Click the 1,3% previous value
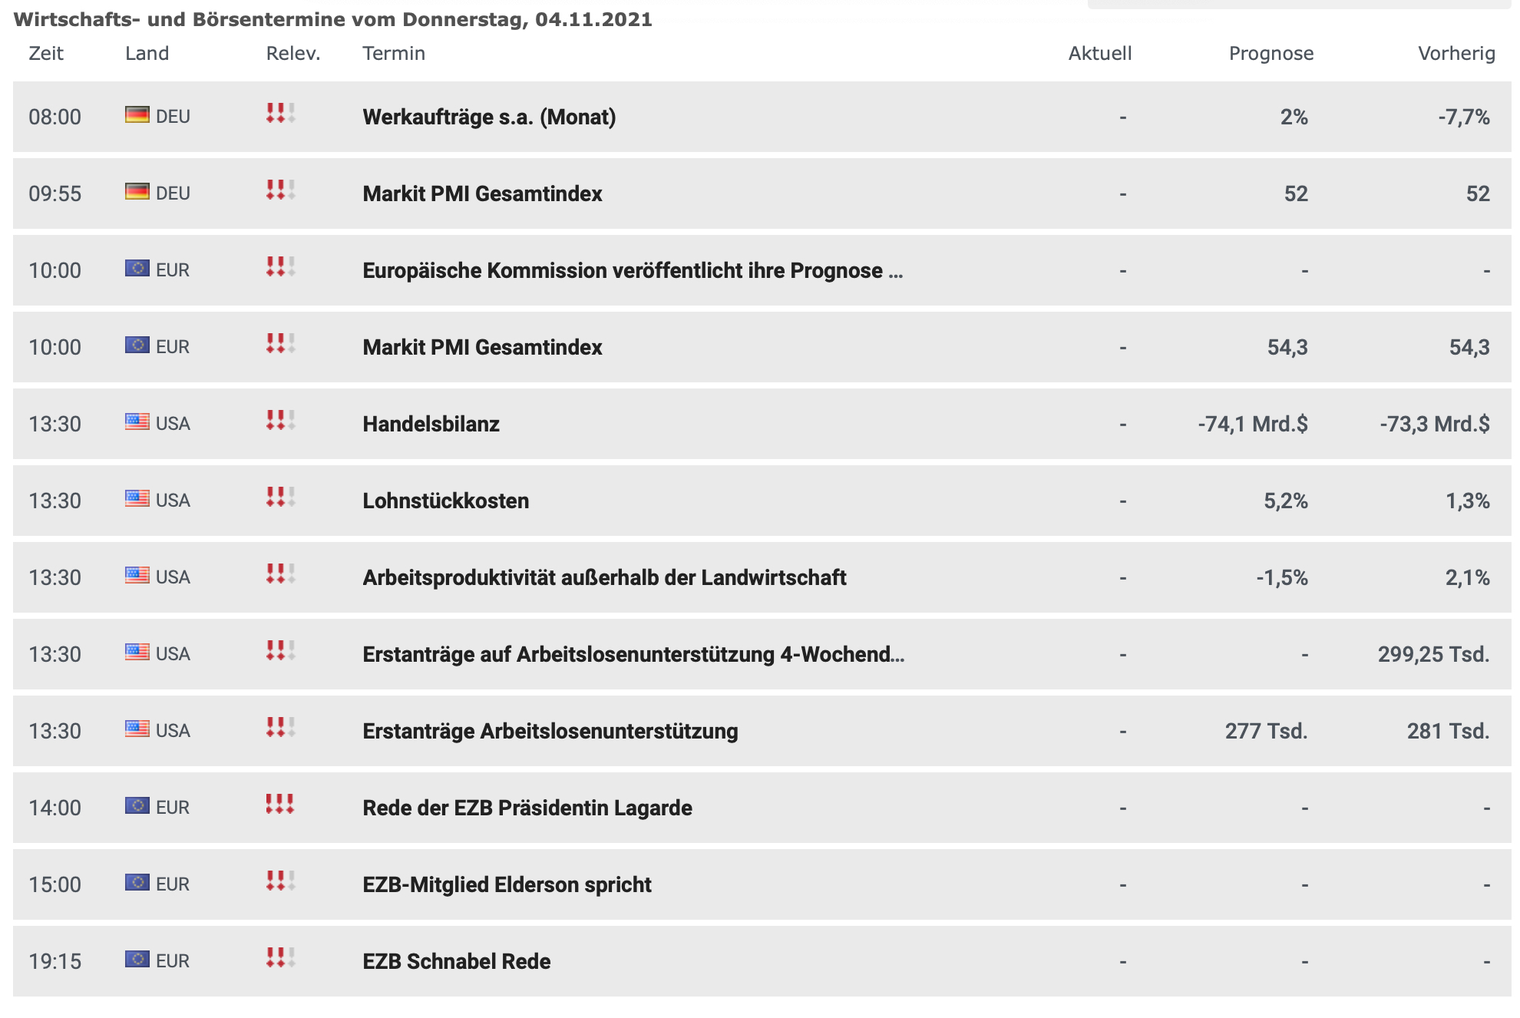 point(1468,501)
